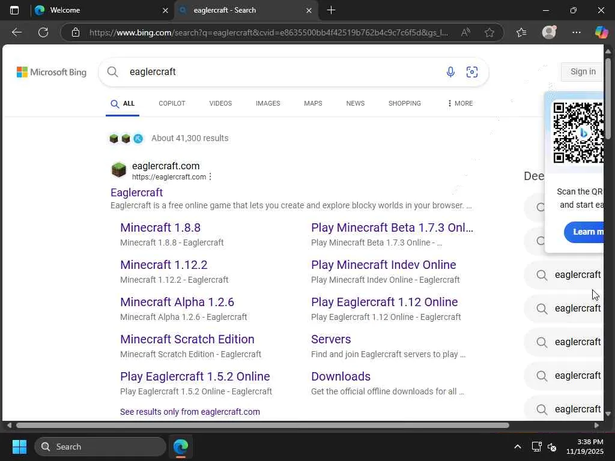Click the taskbar Search box

[100, 447]
